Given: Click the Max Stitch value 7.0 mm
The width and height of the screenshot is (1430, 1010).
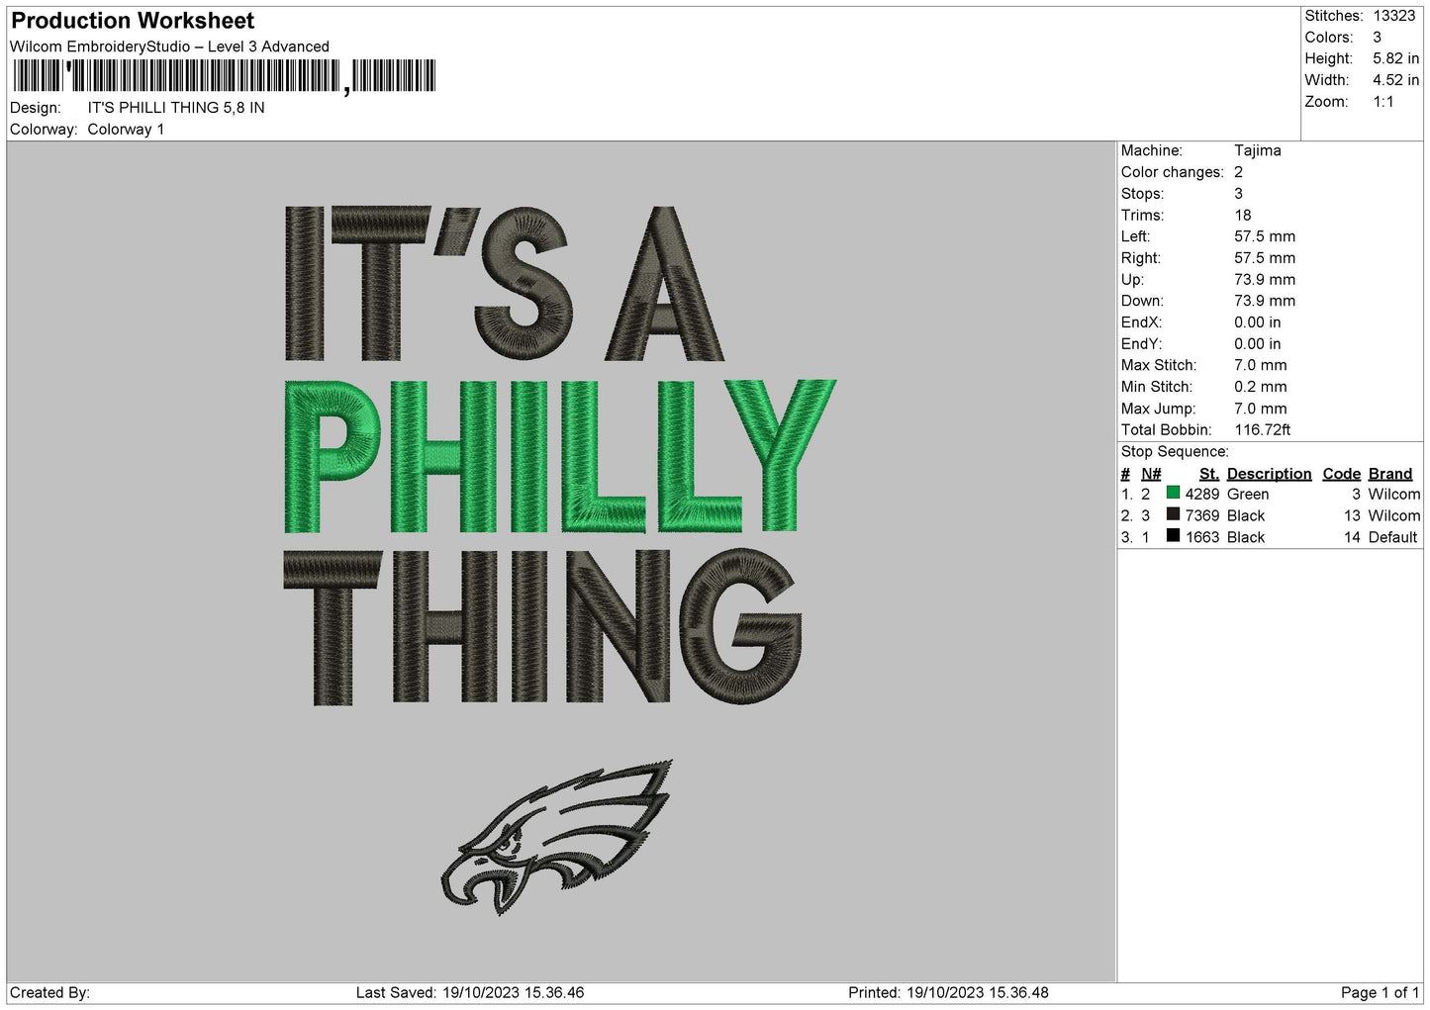Looking at the screenshot, I should pos(1260,365).
